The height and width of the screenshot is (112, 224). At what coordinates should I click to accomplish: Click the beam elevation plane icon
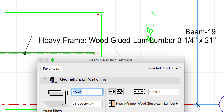pos(56,104)
